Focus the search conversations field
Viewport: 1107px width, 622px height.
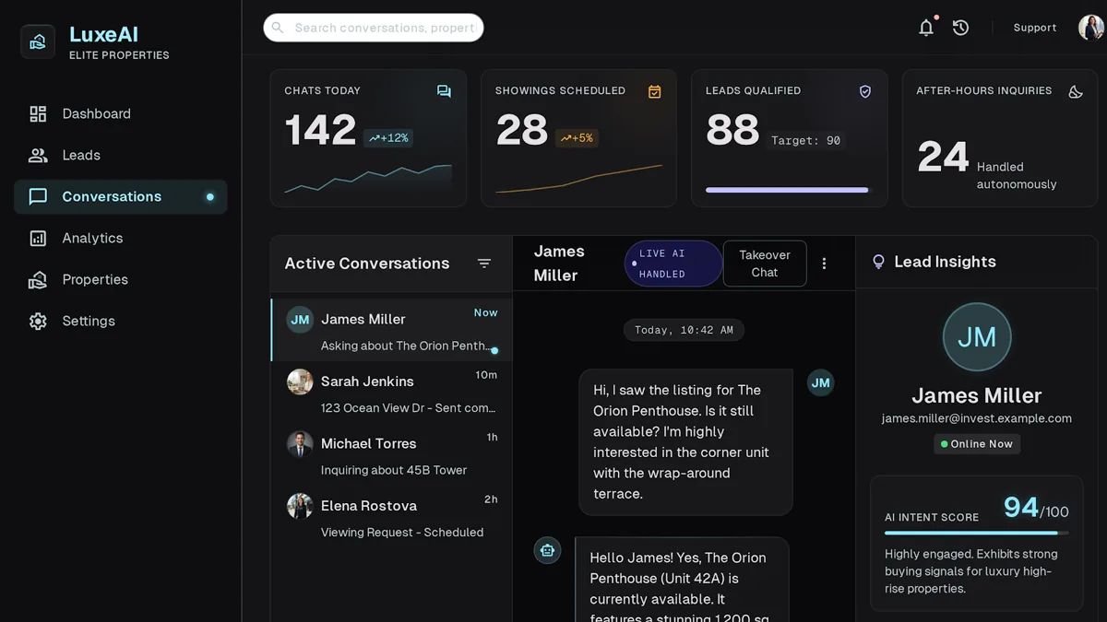[x=374, y=28]
